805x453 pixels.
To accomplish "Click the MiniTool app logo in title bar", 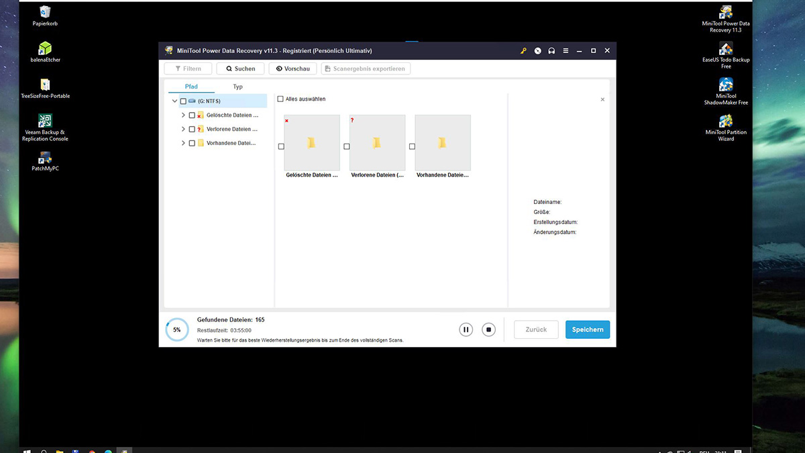I will 168,51.
